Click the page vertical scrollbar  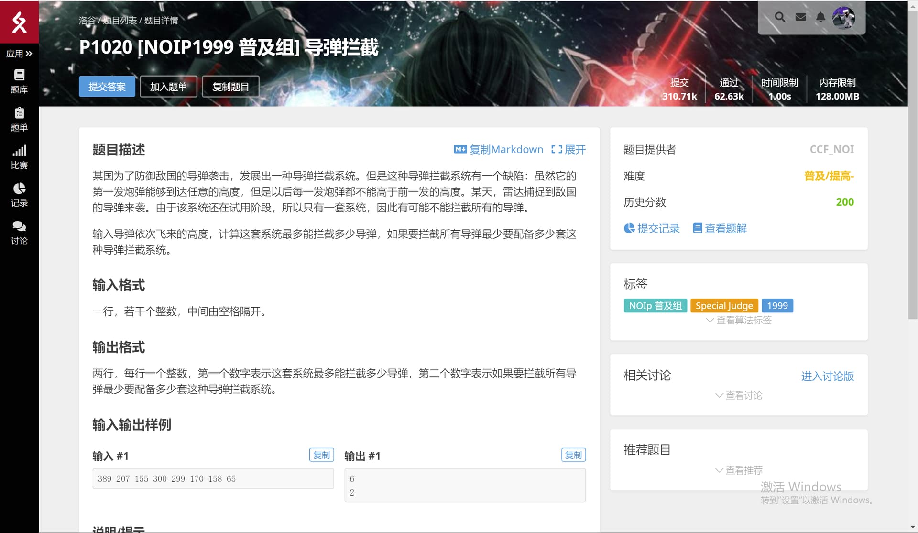[x=913, y=163]
